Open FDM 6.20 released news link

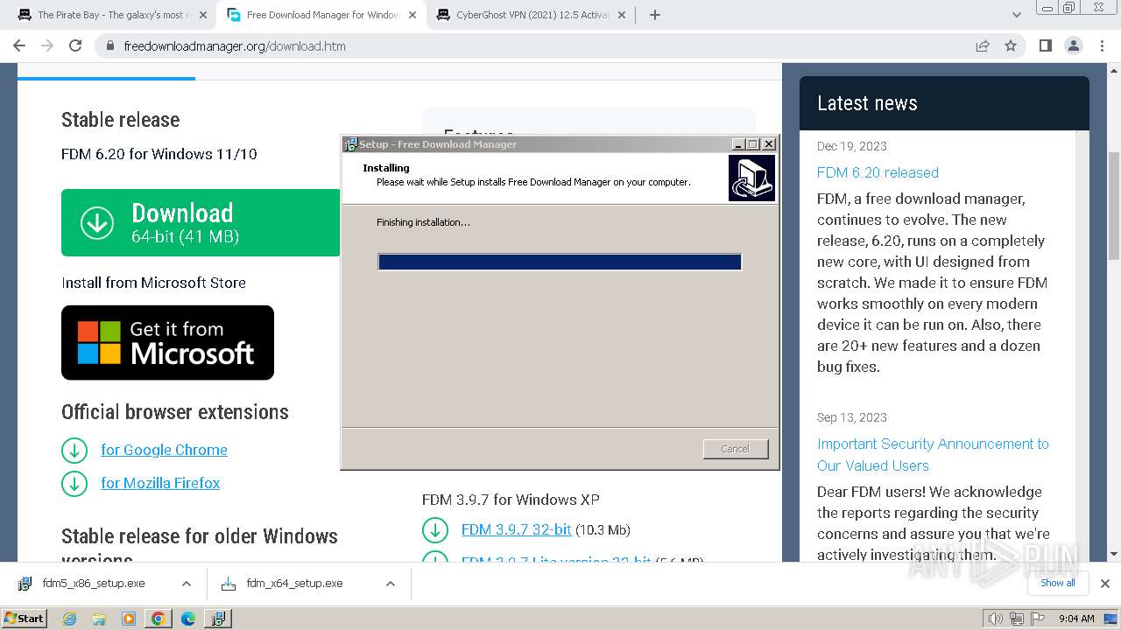click(878, 172)
